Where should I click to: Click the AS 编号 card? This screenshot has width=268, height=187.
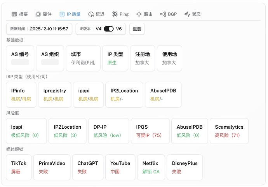[20, 58]
